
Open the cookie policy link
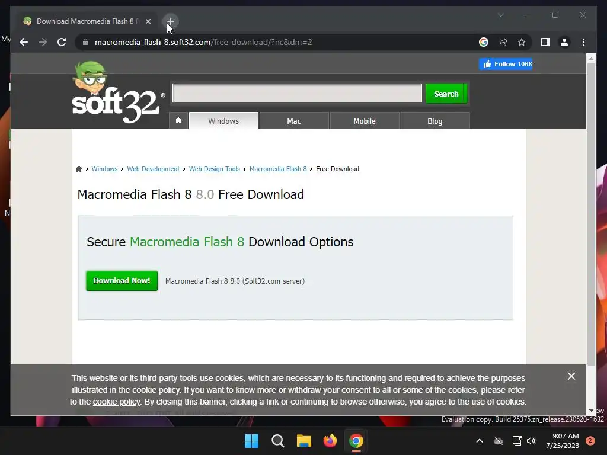point(116,402)
